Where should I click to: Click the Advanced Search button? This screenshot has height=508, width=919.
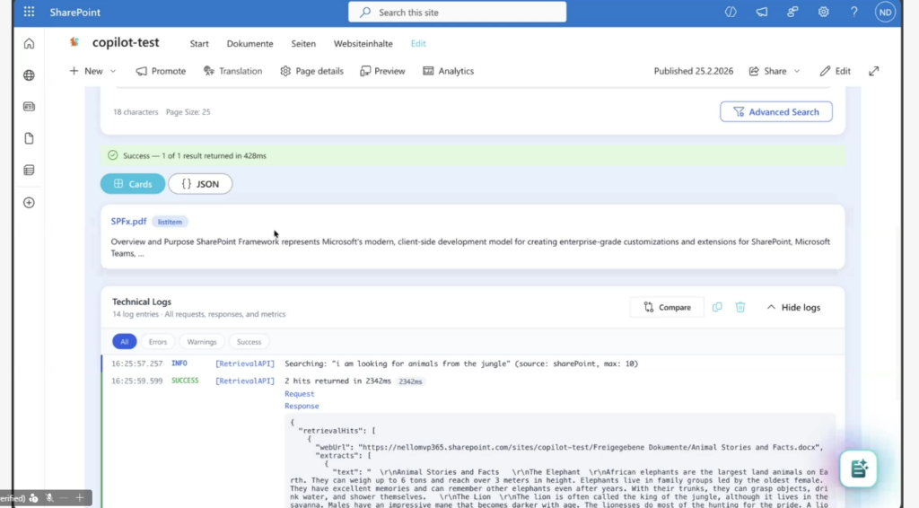775,112
